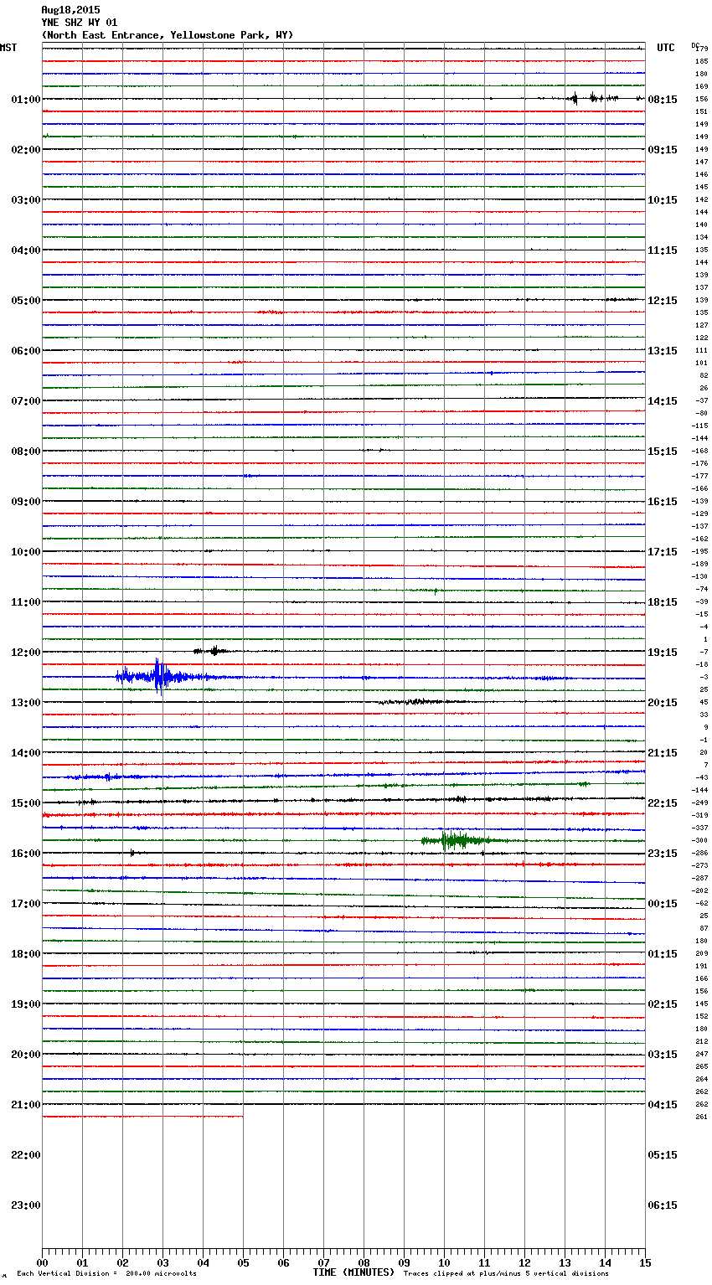Click minute tick label 05 on bottom axis
The height and width of the screenshot is (1285, 712).
(x=244, y=1263)
